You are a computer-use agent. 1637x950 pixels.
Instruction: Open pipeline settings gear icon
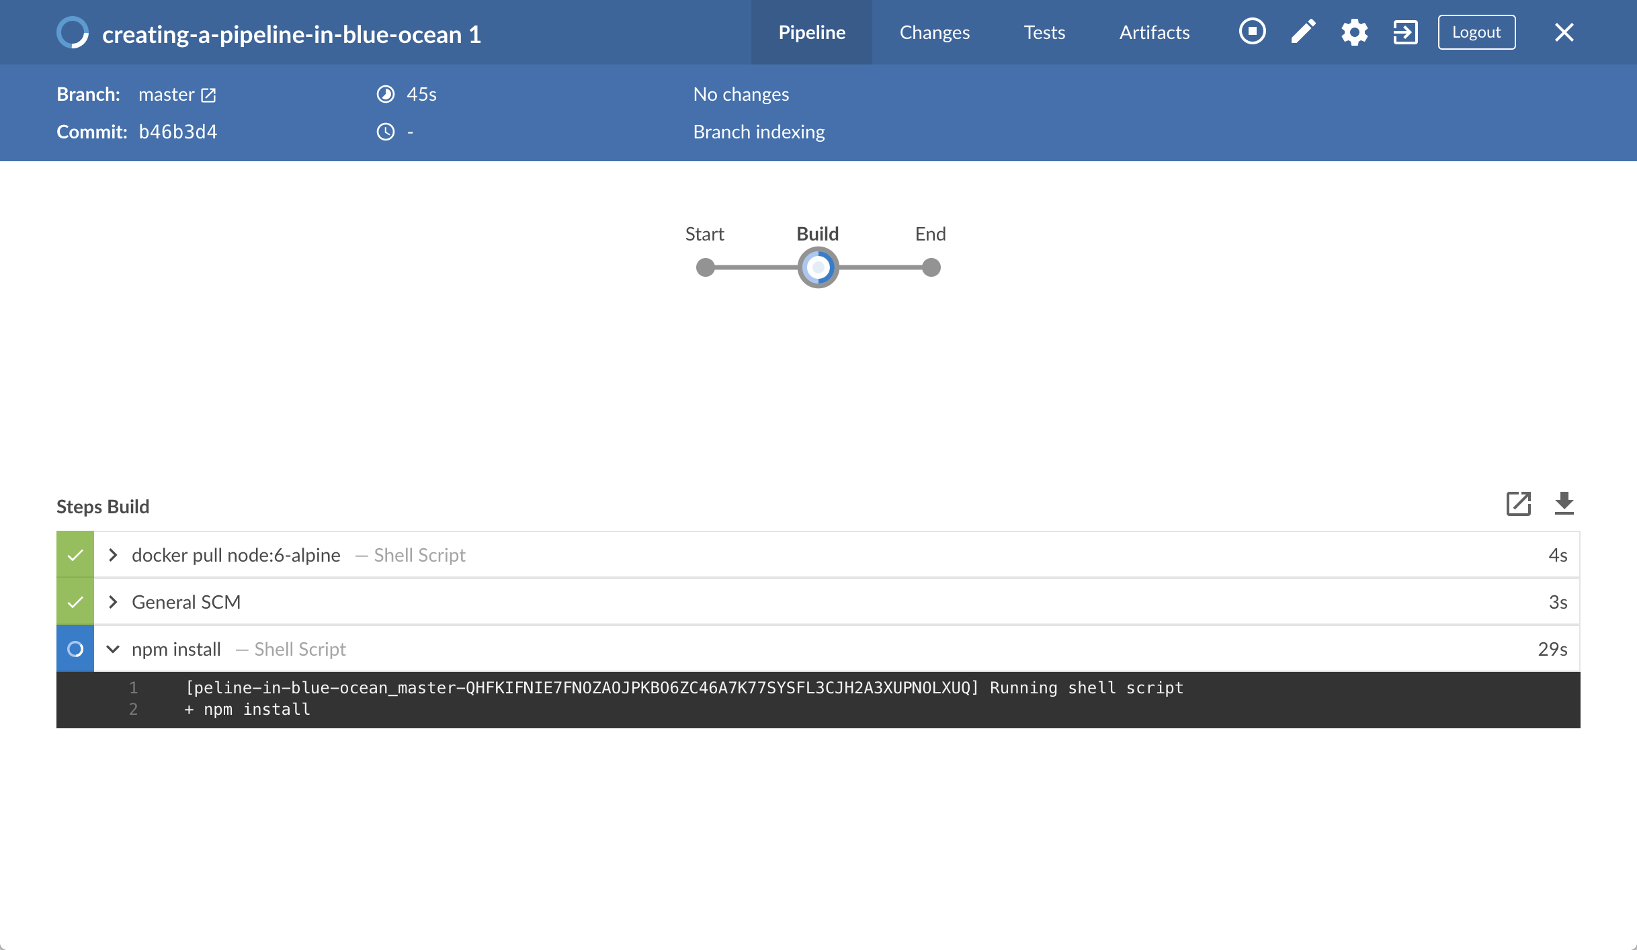tap(1354, 32)
